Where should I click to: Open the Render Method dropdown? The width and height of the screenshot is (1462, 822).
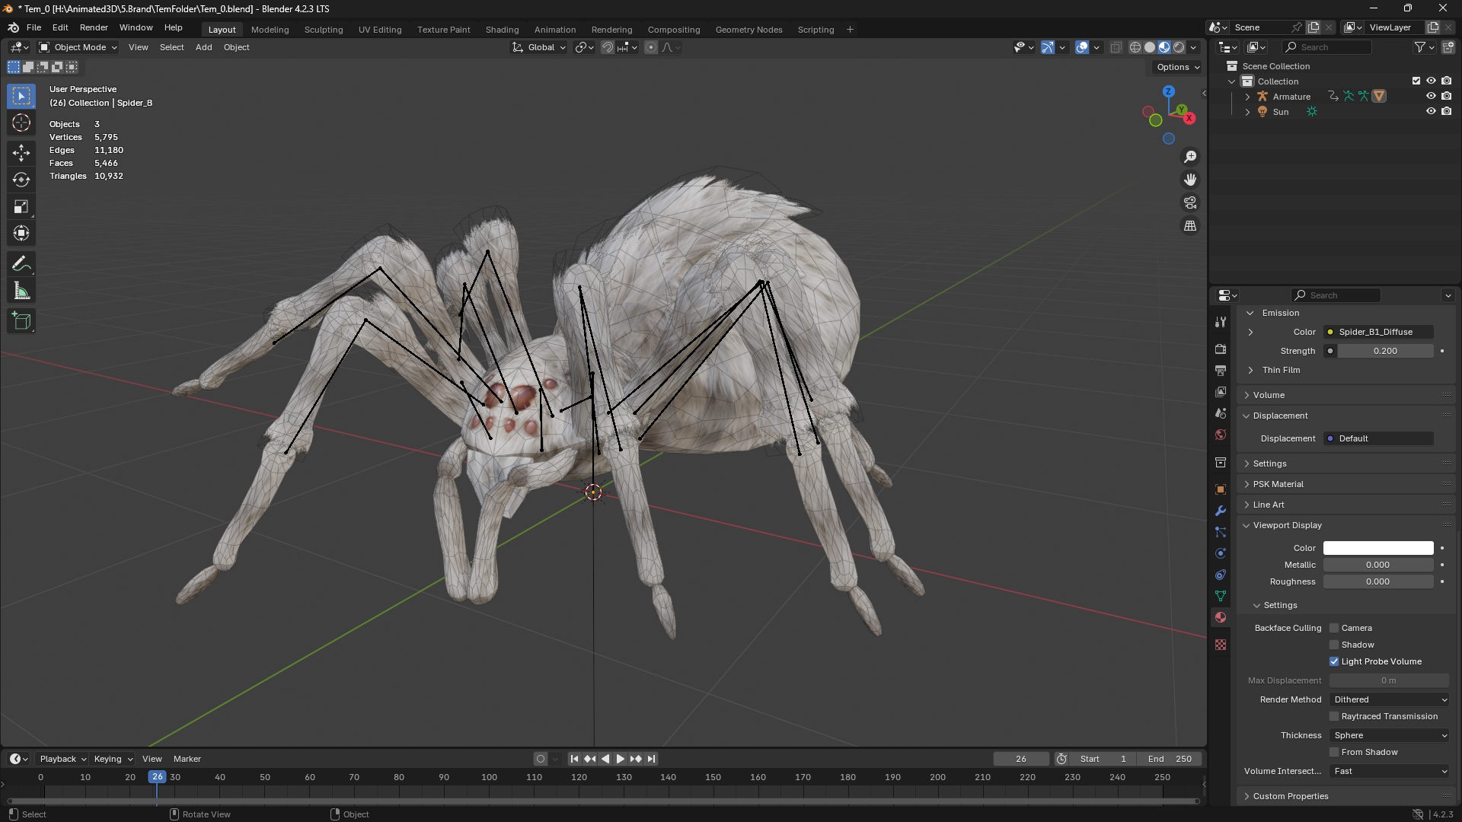coord(1389,699)
